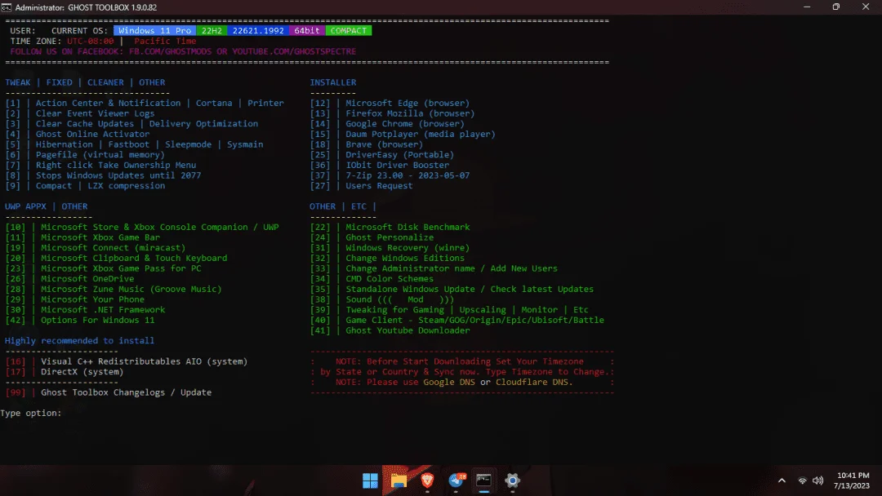Click 'Compact | LZX compression' entry
This screenshot has width=882, height=496.
(85, 185)
